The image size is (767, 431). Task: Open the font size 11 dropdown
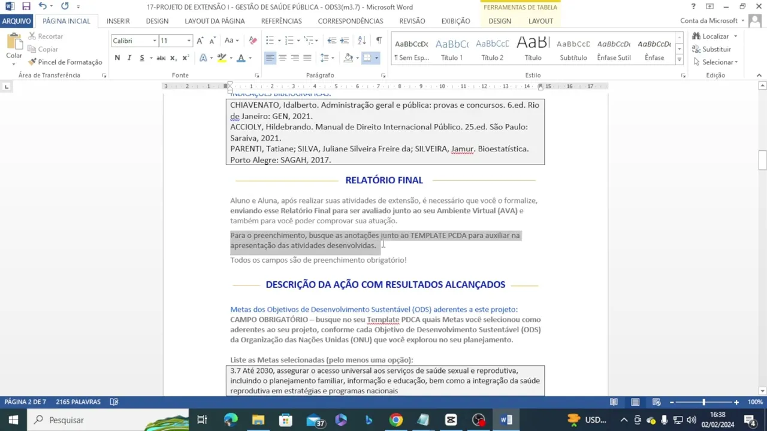189,41
